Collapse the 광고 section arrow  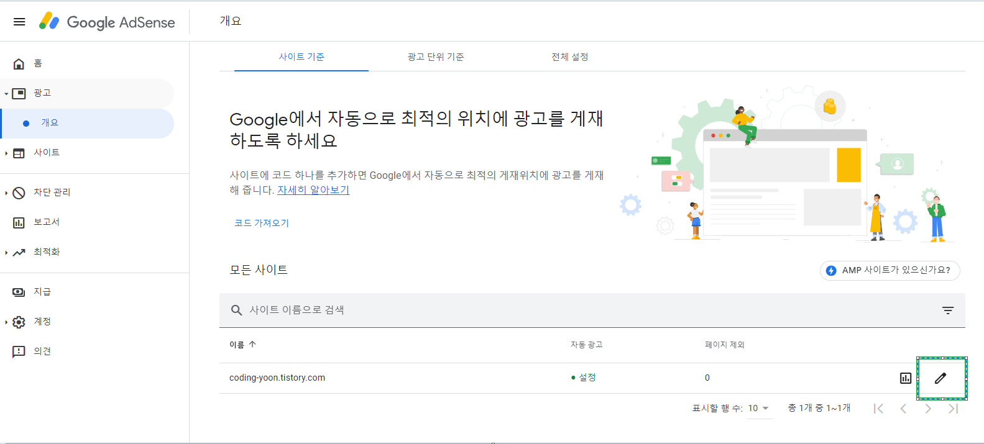coord(6,94)
